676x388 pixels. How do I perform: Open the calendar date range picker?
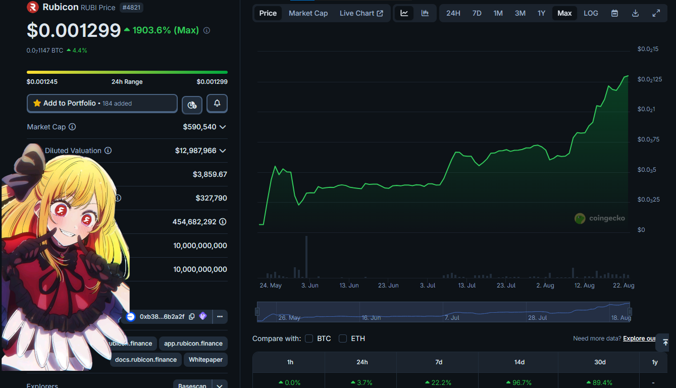(x=614, y=13)
